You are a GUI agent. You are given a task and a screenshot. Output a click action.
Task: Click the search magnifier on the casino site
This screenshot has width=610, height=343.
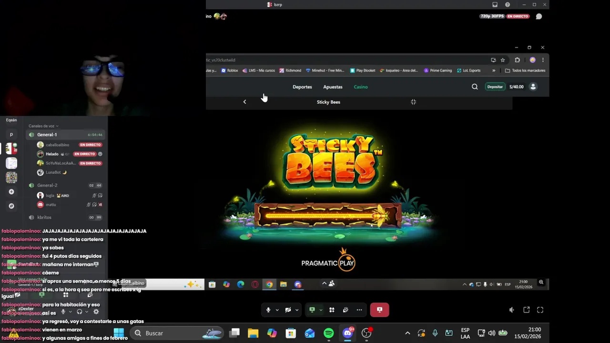(475, 87)
